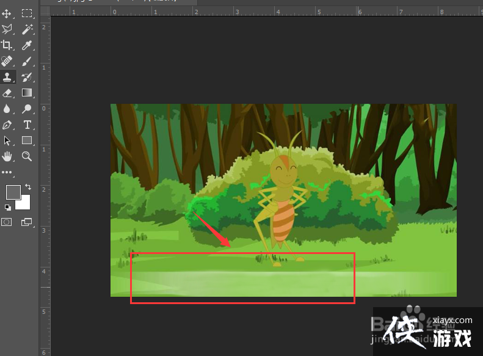The image size is (483, 356).
Task: Pick the Brush tool
Action: (27, 61)
